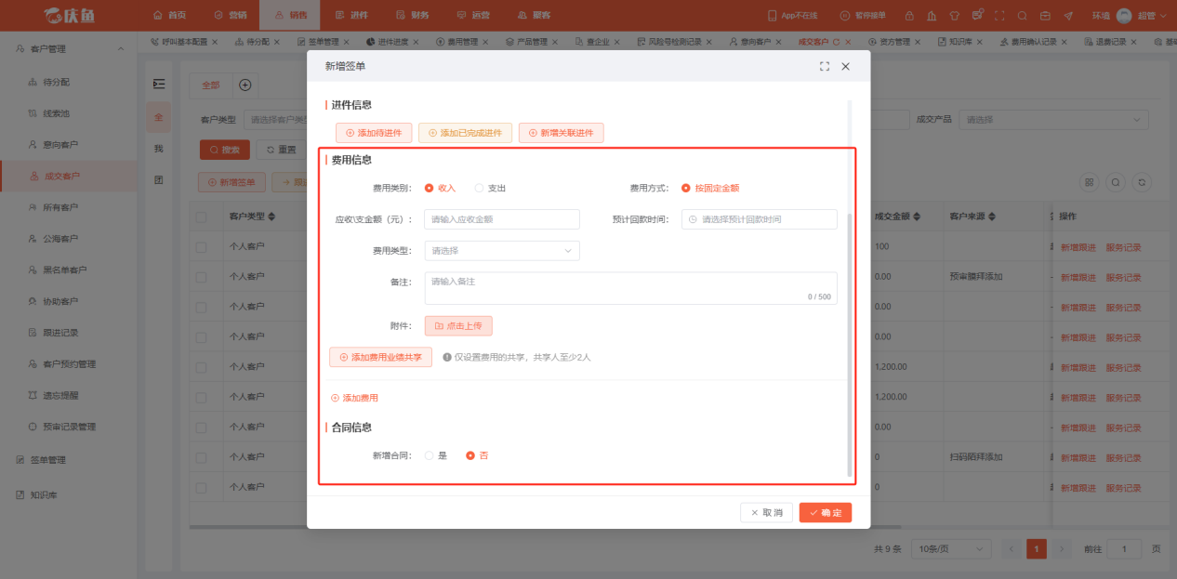This screenshot has width=1177, height=579.
Task: Open the lock screen icon in header
Action: point(908,16)
